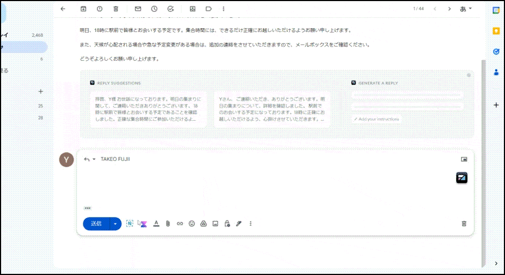Attach a file with the paperclip
The height and width of the screenshot is (275, 505).
click(168, 224)
